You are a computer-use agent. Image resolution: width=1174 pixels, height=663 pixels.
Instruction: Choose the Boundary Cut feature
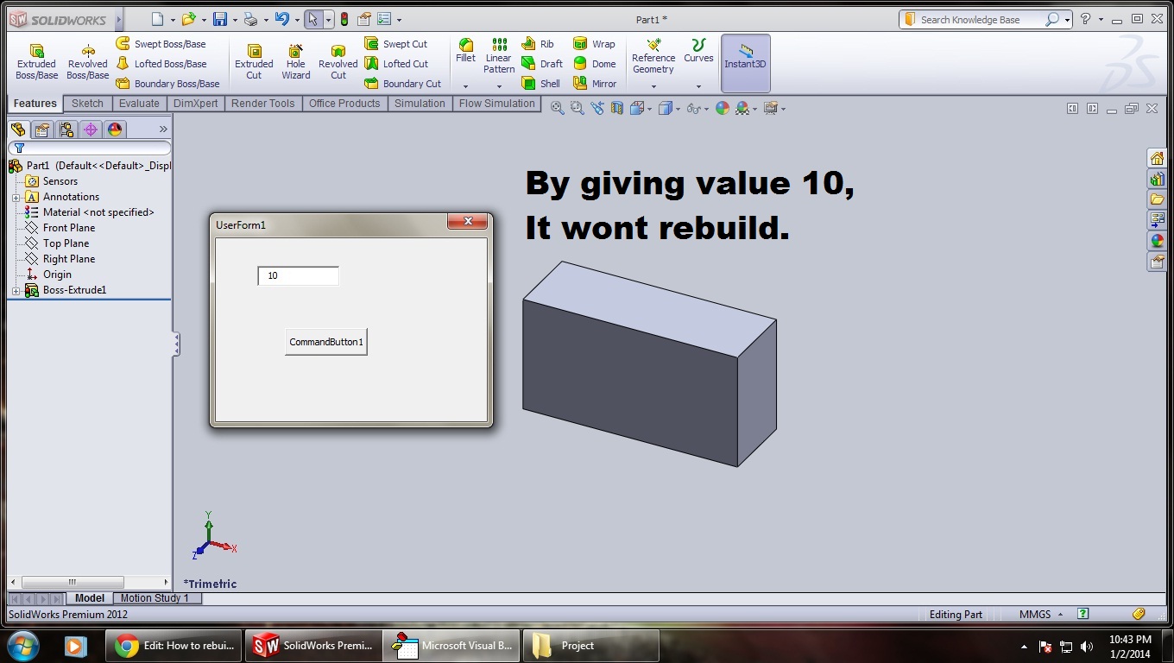coord(403,84)
